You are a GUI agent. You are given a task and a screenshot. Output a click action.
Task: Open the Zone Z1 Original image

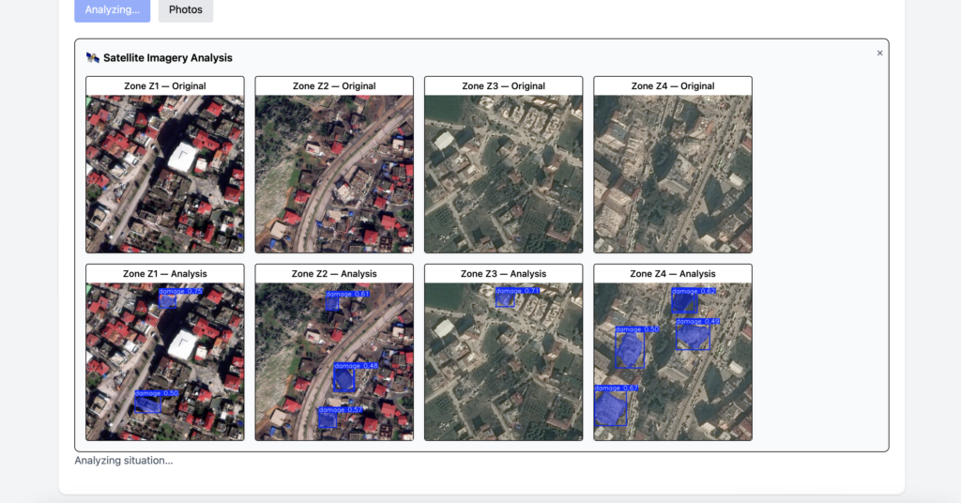(x=164, y=174)
